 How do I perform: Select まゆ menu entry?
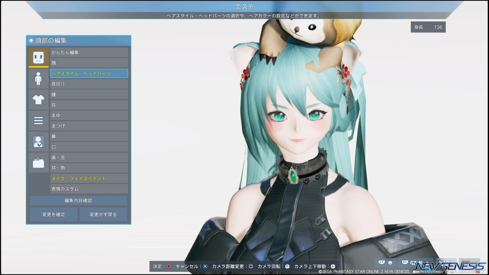(x=89, y=115)
